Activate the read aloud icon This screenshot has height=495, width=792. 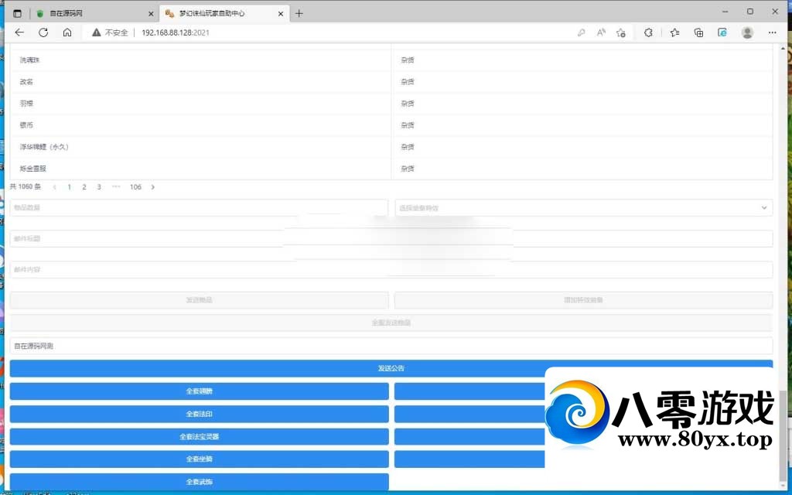[601, 32]
